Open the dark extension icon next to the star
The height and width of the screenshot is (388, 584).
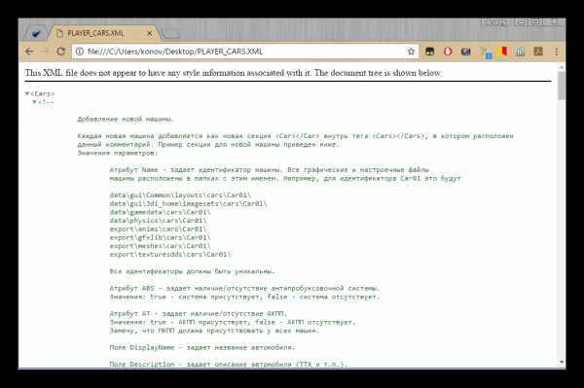pos(429,52)
